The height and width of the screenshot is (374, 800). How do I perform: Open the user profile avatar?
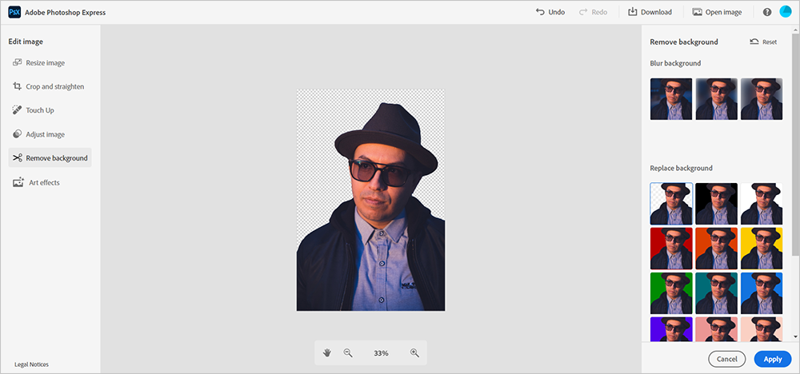coord(786,13)
